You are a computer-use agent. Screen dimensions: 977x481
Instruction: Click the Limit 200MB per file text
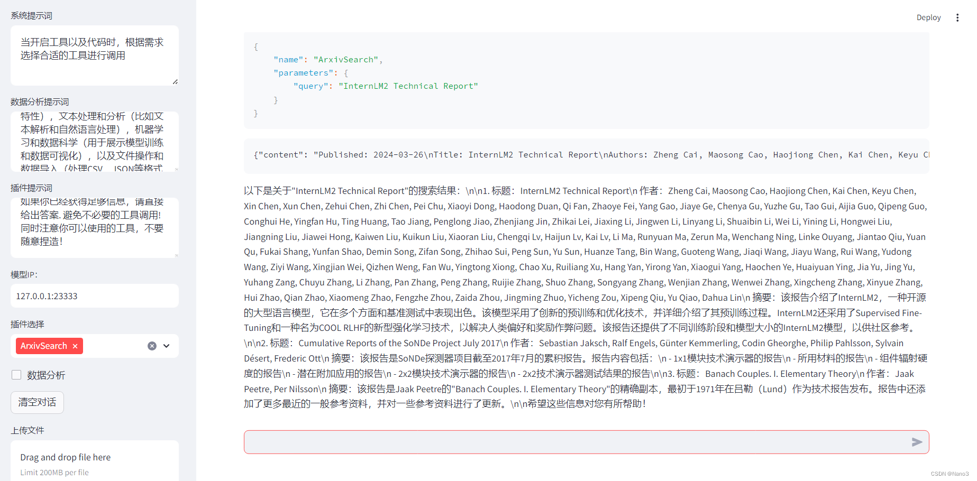coord(54,473)
